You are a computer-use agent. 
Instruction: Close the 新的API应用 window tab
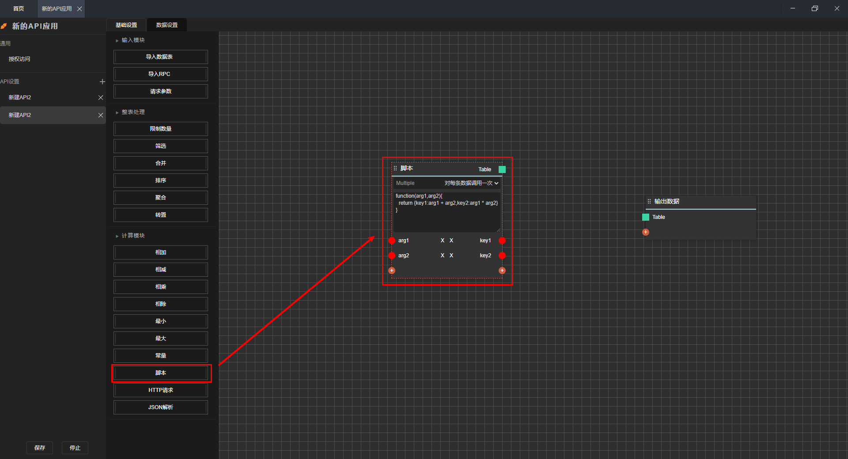[79, 9]
